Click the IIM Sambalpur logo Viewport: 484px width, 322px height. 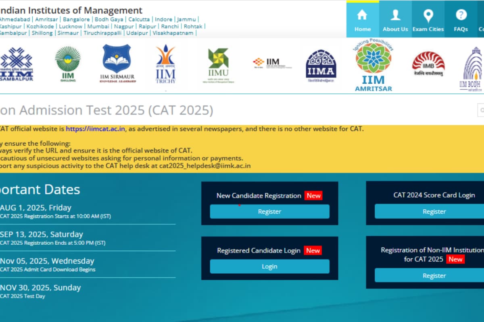click(17, 64)
